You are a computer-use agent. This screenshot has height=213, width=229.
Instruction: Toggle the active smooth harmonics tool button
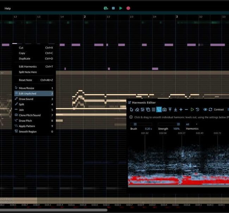point(159,110)
